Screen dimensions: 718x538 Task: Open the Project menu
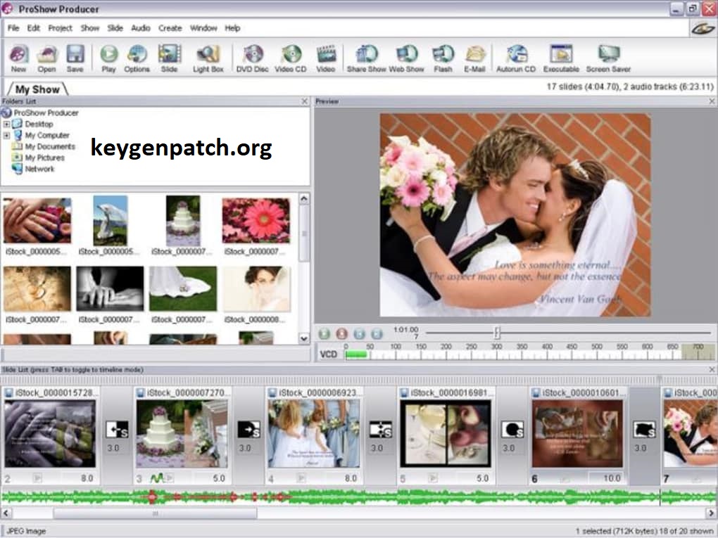61,28
